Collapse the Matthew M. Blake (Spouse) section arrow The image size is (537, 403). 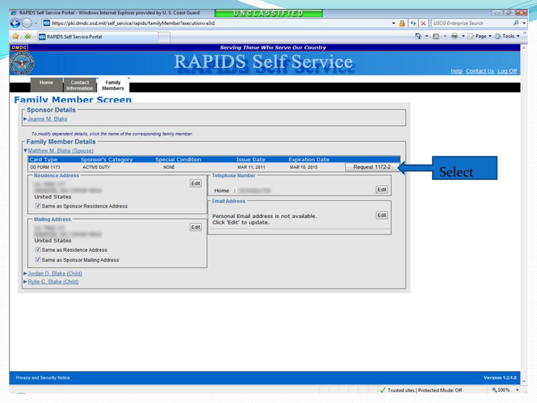tap(25, 151)
